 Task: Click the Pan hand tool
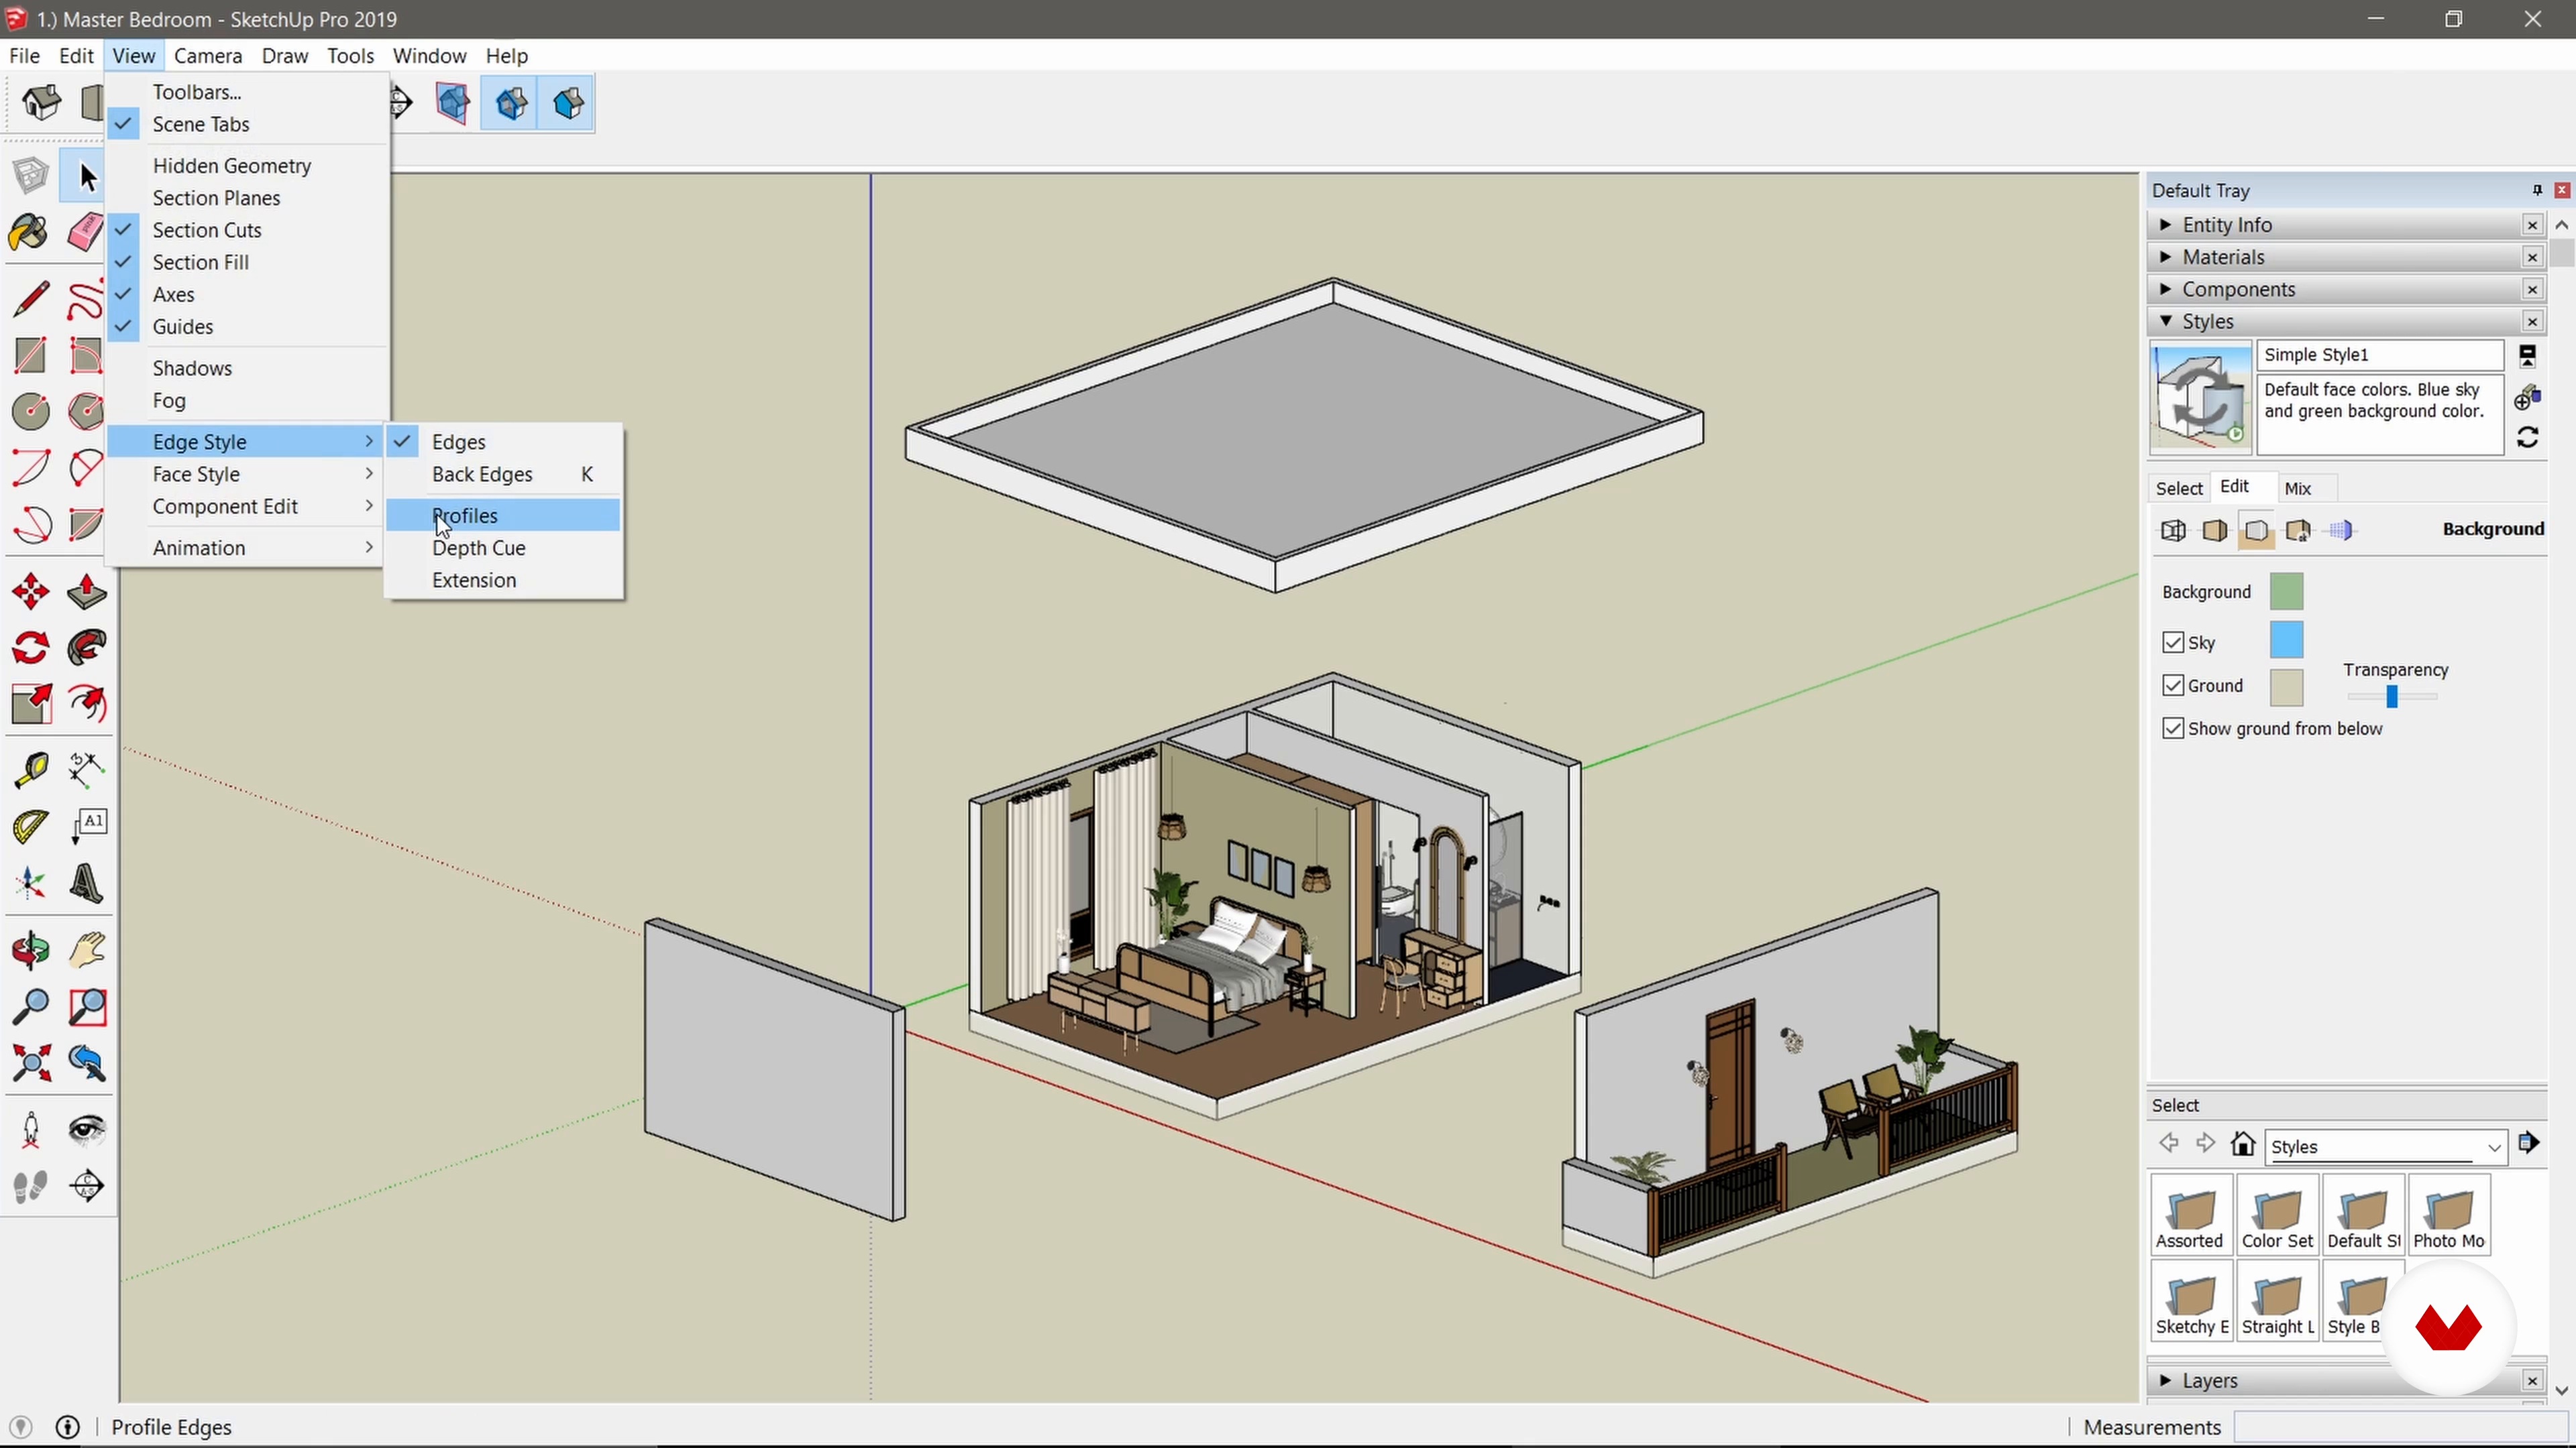[87, 951]
